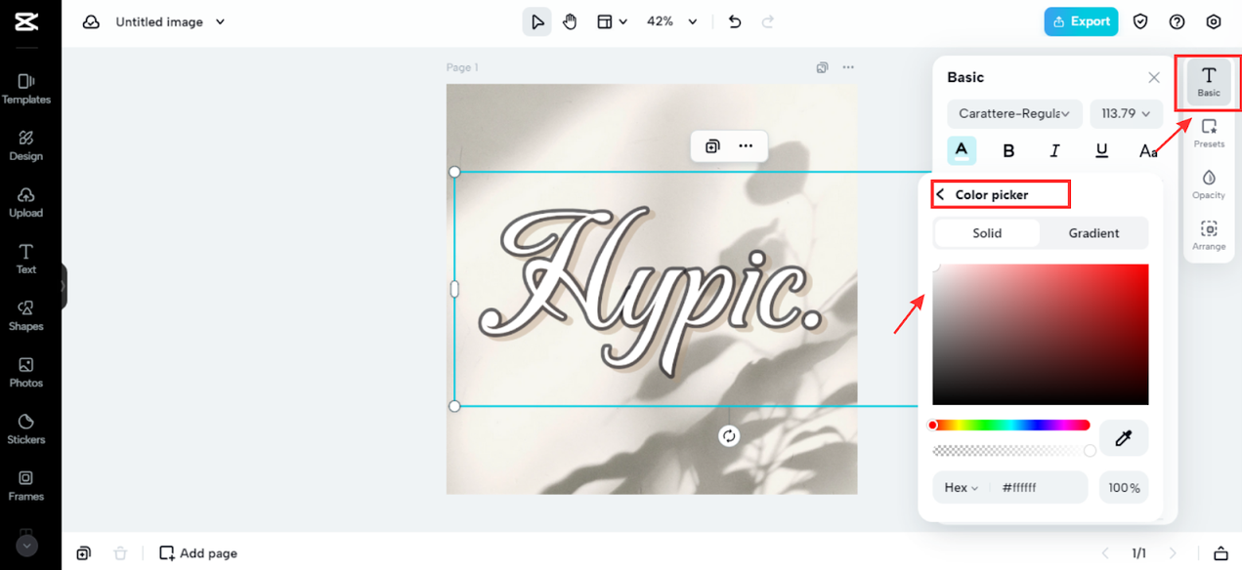
Task: Click the bottom-left duplicate page icon
Action: tap(84, 553)
